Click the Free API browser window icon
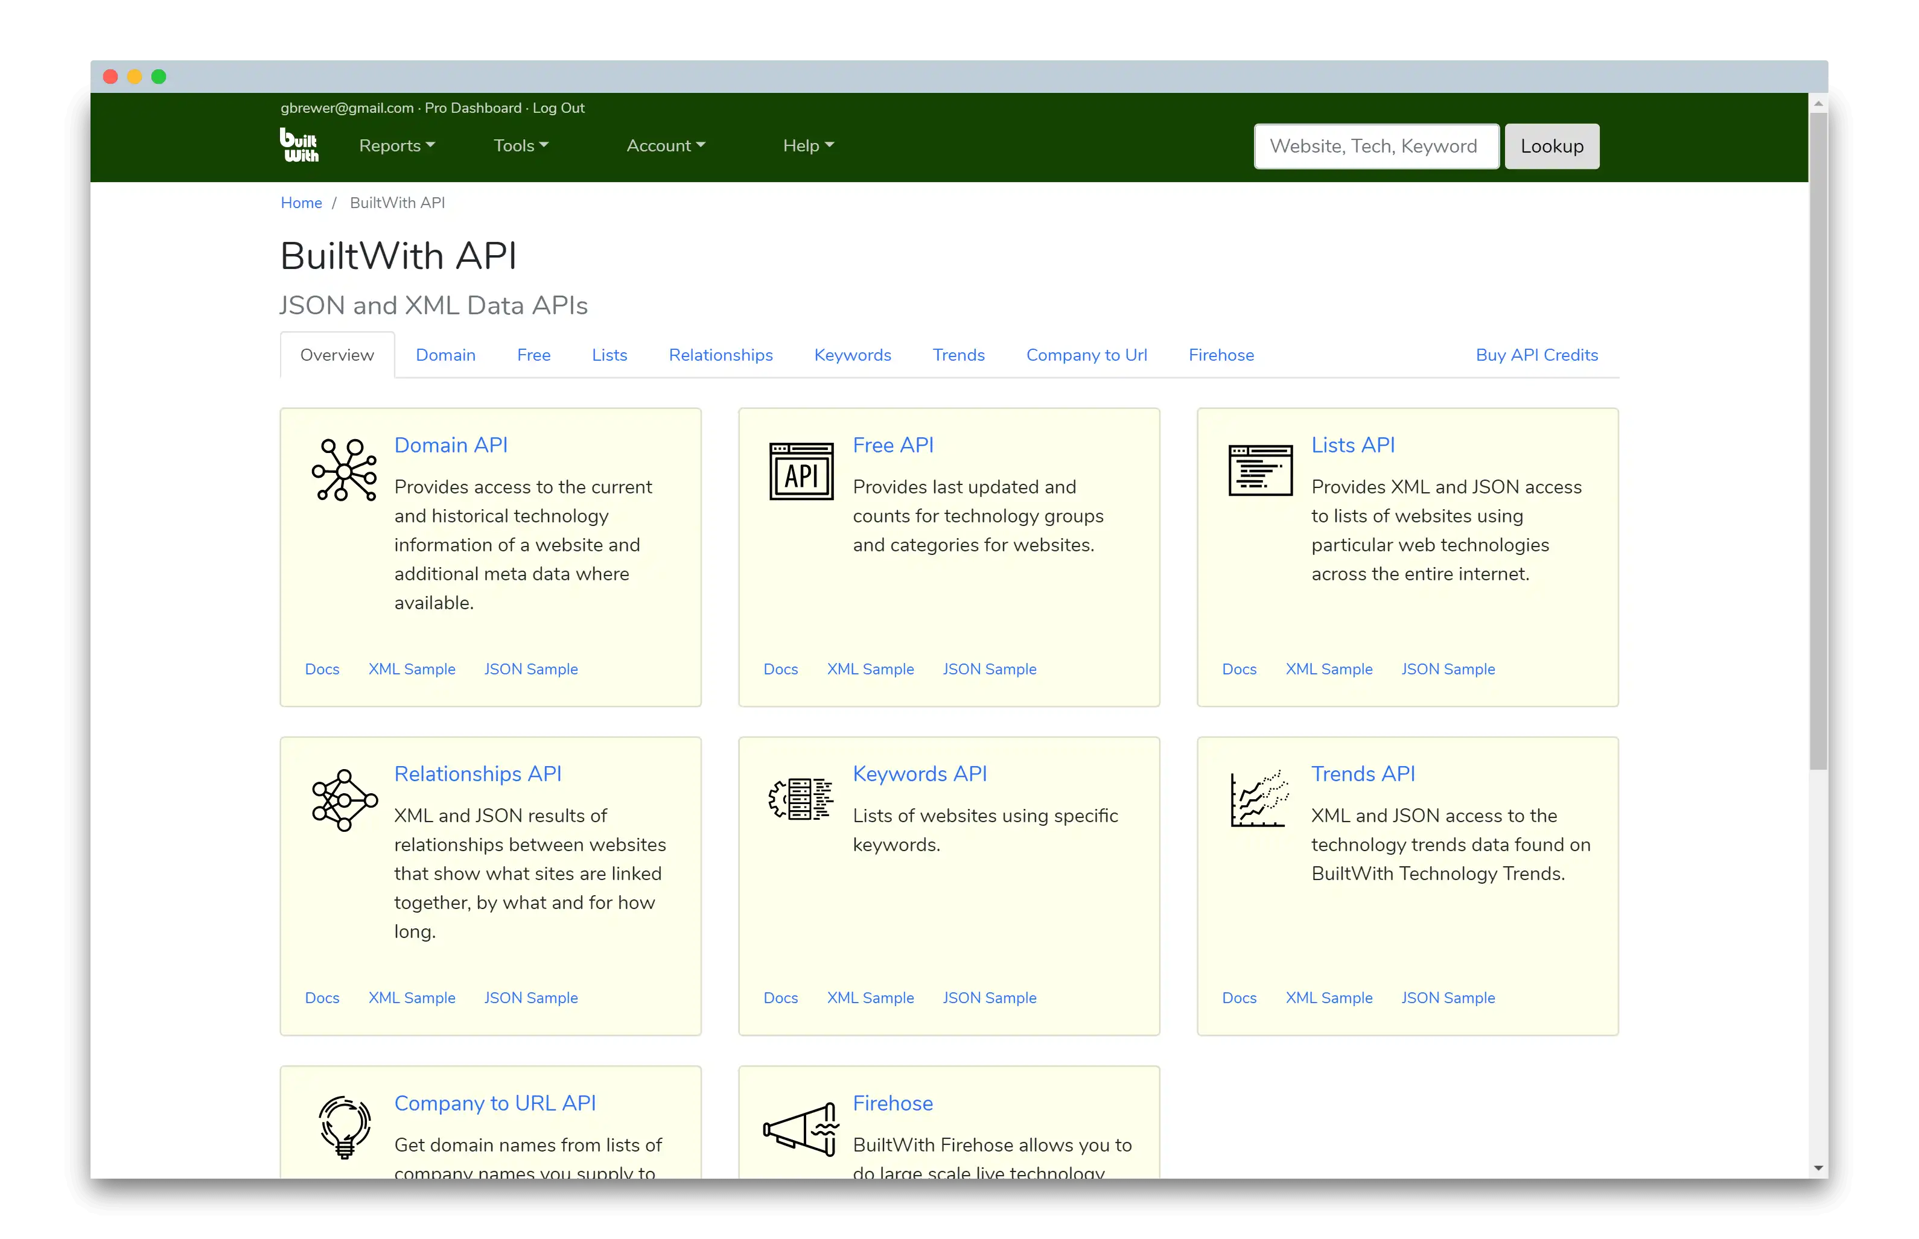1919x1239 pixels. pyautogui.click(x=801, y=472)
